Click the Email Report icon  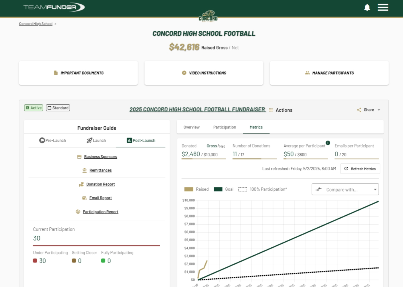[84, 198]
